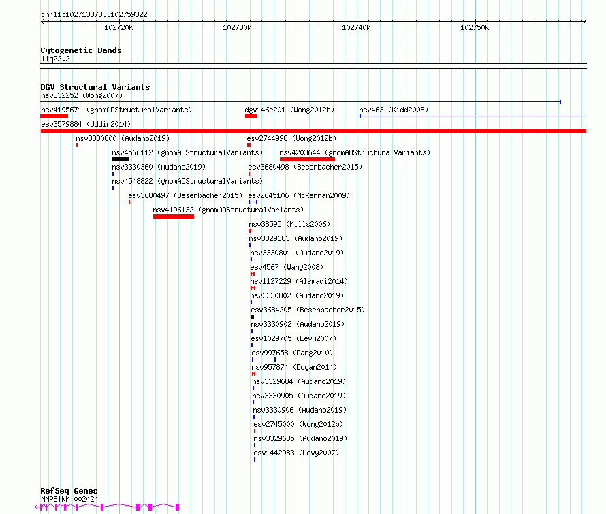
Task: Click the red bar under nsv4203644
Action: coord(307,159)
